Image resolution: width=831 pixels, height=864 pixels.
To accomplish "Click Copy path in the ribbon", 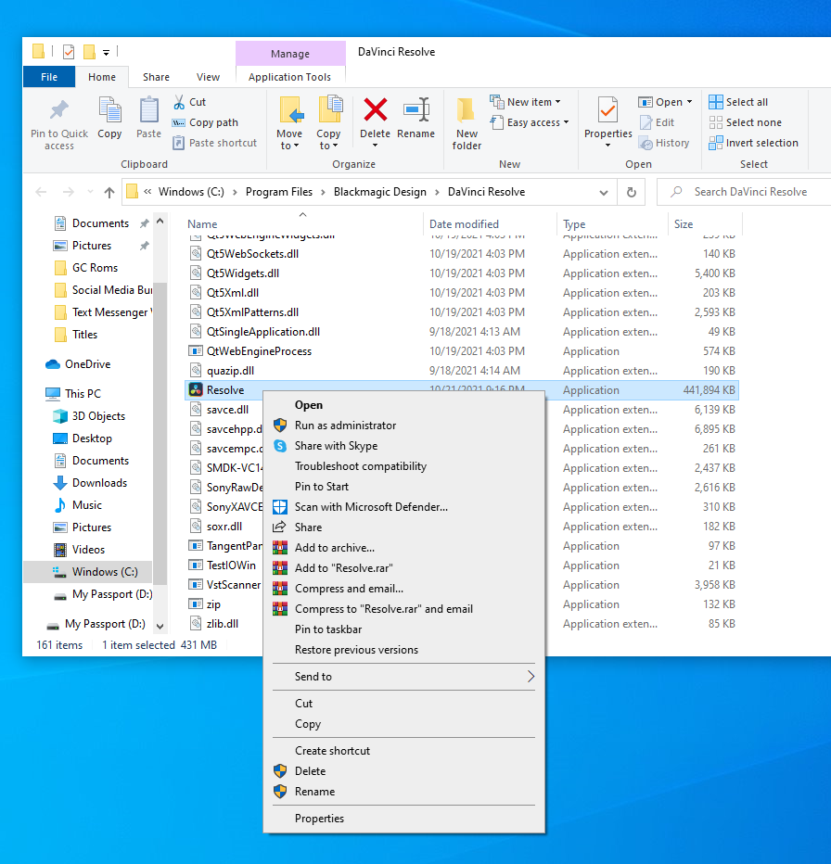I will 205,122.
